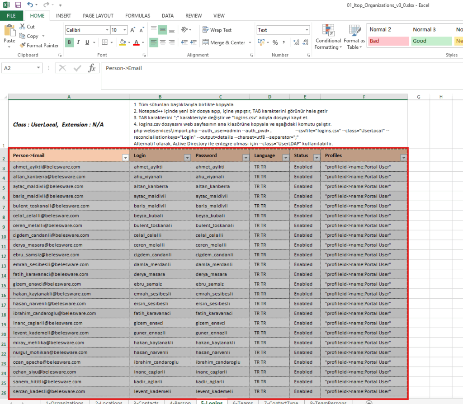Select the Format Painter tool
The width and height of the screenshot is (463, 404).
[39, 45]
